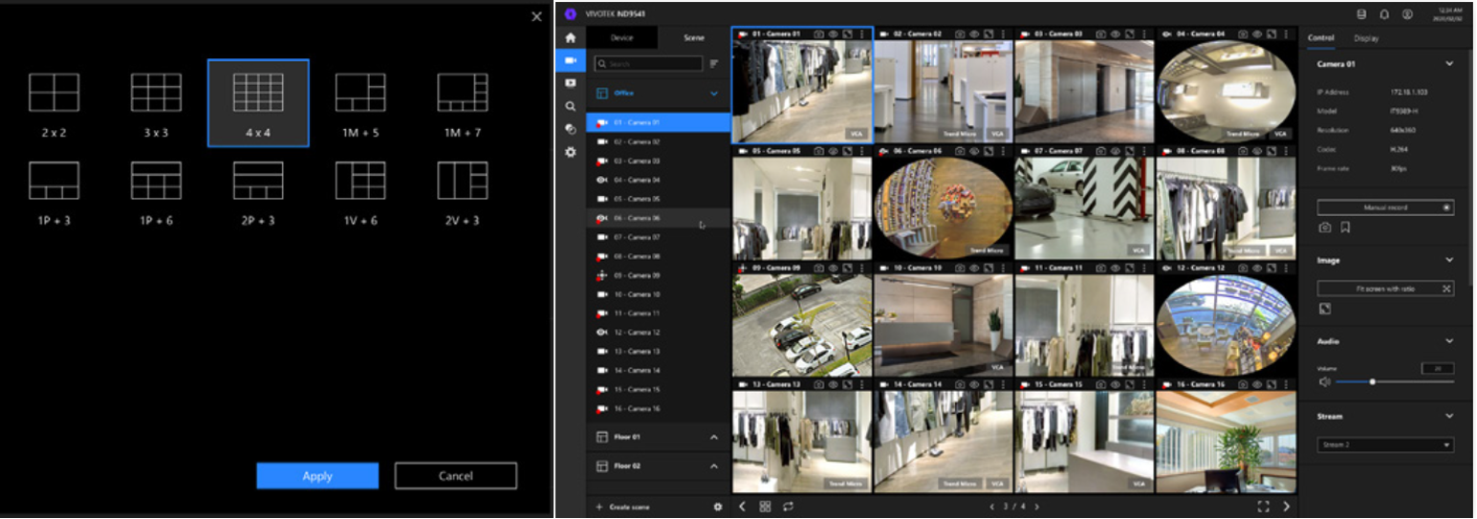The height and width of the screenshot is (519, 1477).
Task: Toggle the eye icon on Camera 01 tile
Action: click(x=833, y=33)
